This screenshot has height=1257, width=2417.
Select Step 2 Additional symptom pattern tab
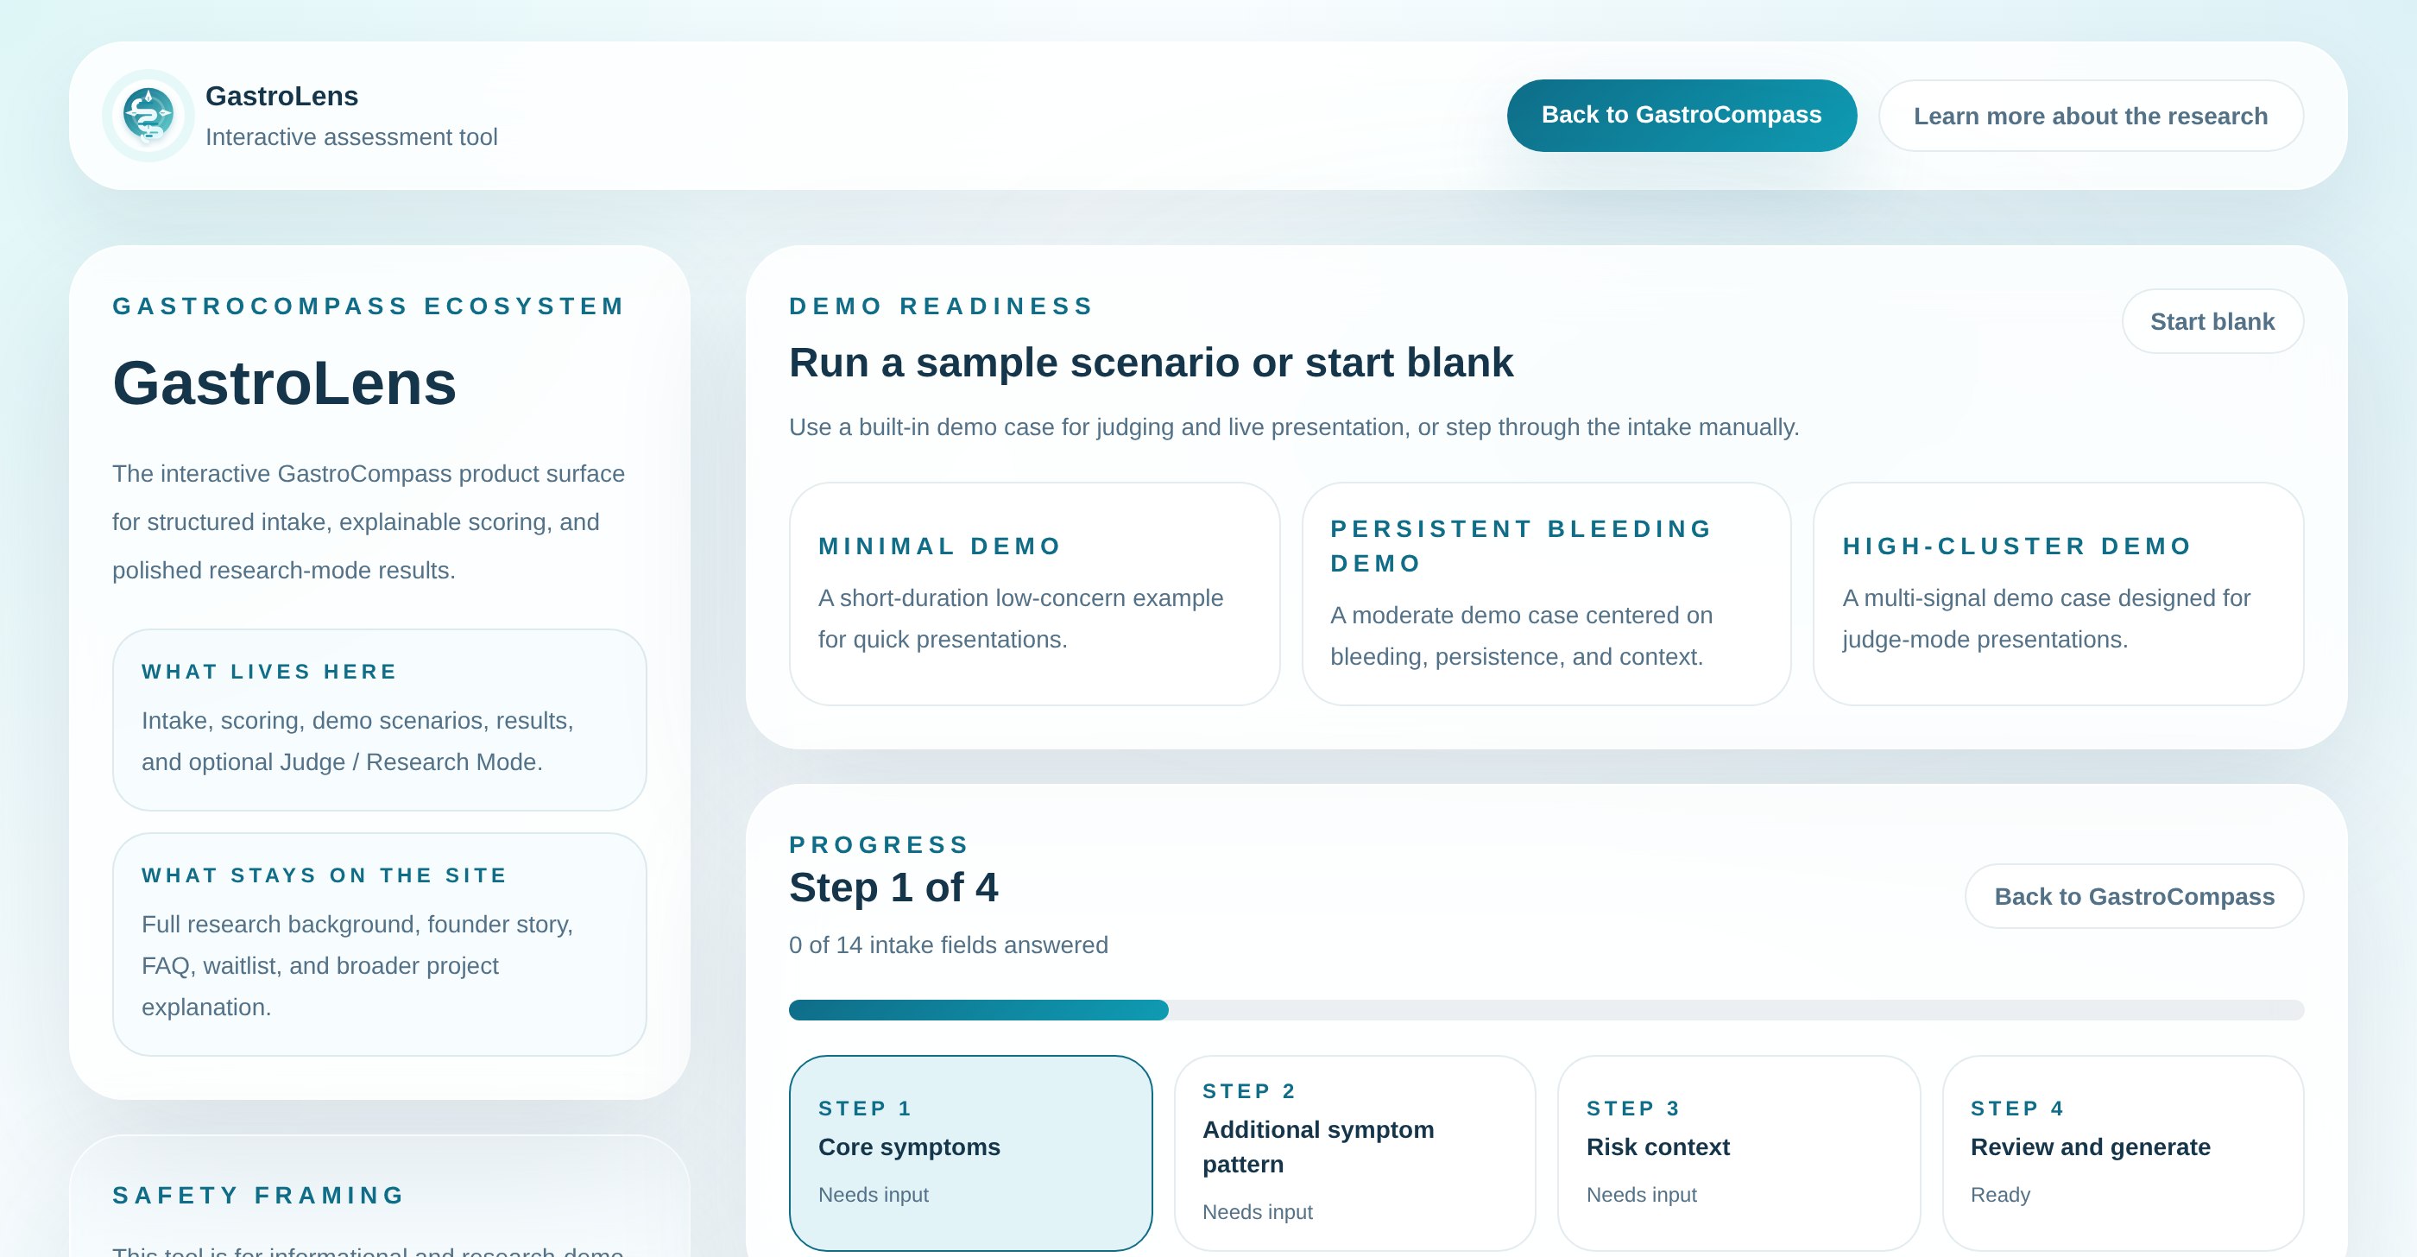pyautogui.click(x=1354, y=1152)
